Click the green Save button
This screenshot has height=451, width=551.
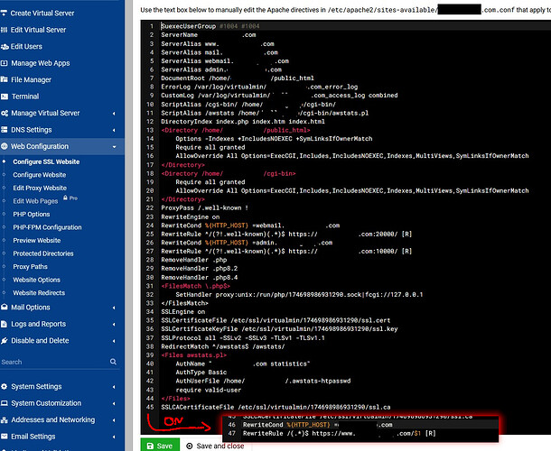160,445
